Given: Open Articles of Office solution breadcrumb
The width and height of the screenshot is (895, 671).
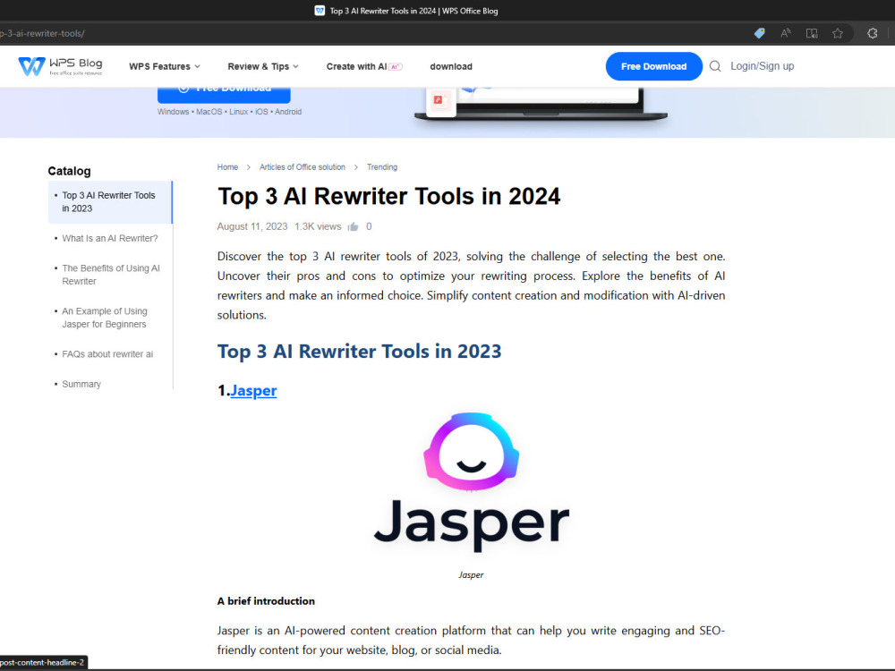Looking at the screenshot, I should (x=302, y=167).
